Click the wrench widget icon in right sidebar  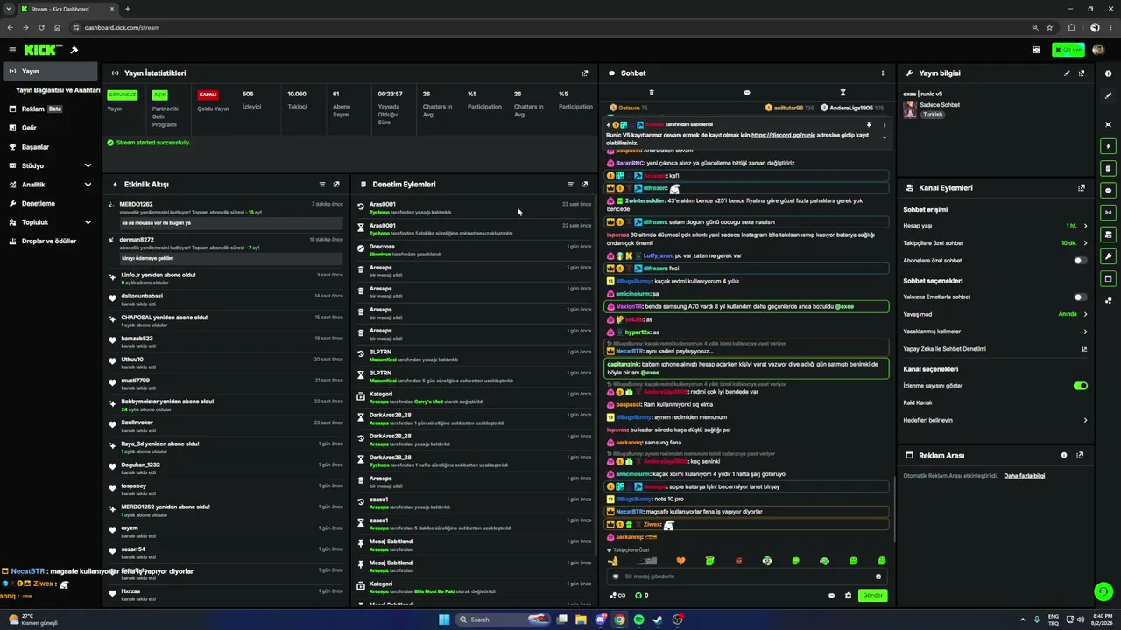[x=1109, y=256]
